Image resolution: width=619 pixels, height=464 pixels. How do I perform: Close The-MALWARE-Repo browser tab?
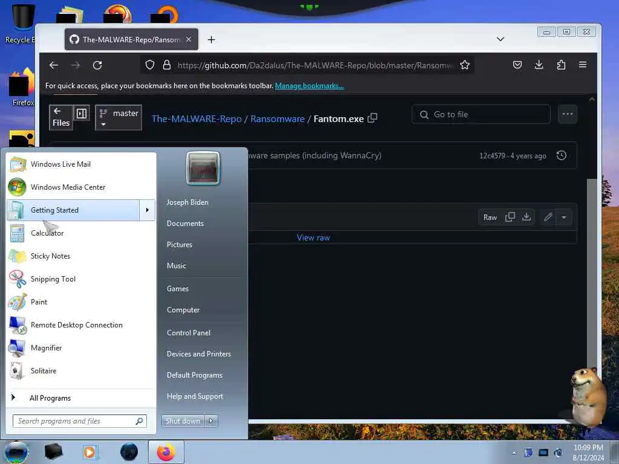(189, 39)
